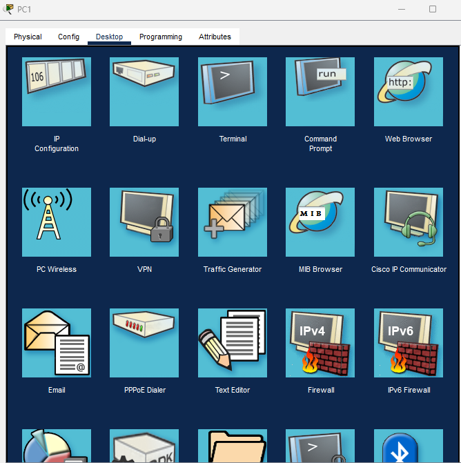Open the PPPoE Dialer modem icon

pyautogui.click(x=144, y=343)
